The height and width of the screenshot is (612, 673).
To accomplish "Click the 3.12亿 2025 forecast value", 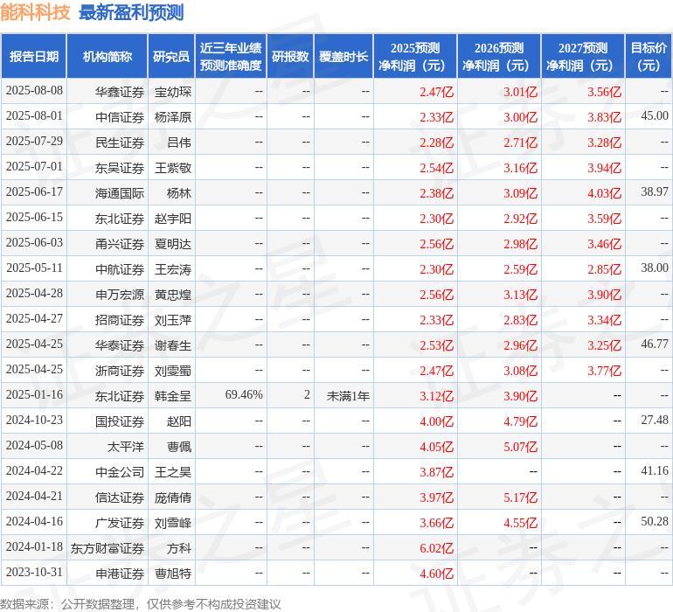I will tap(436, 396).
